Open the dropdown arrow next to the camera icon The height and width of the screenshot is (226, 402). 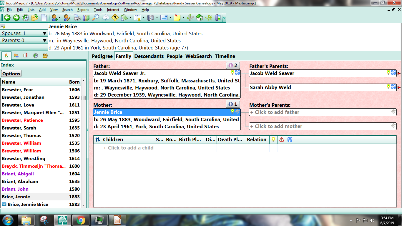(x=157, y=18)
